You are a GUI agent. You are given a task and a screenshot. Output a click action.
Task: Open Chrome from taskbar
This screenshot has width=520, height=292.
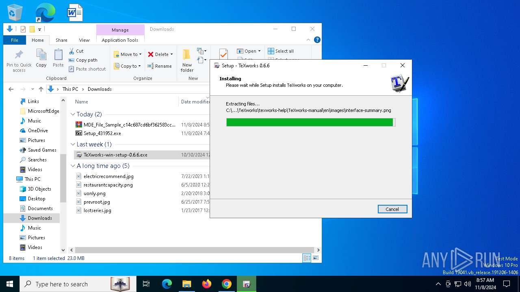(227, 284)
